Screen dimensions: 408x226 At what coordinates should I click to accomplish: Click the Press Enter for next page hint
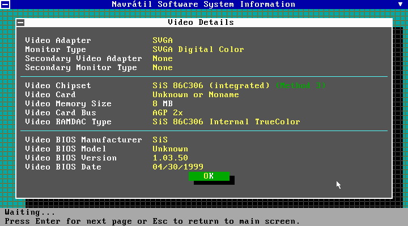[x=152, y=221]
